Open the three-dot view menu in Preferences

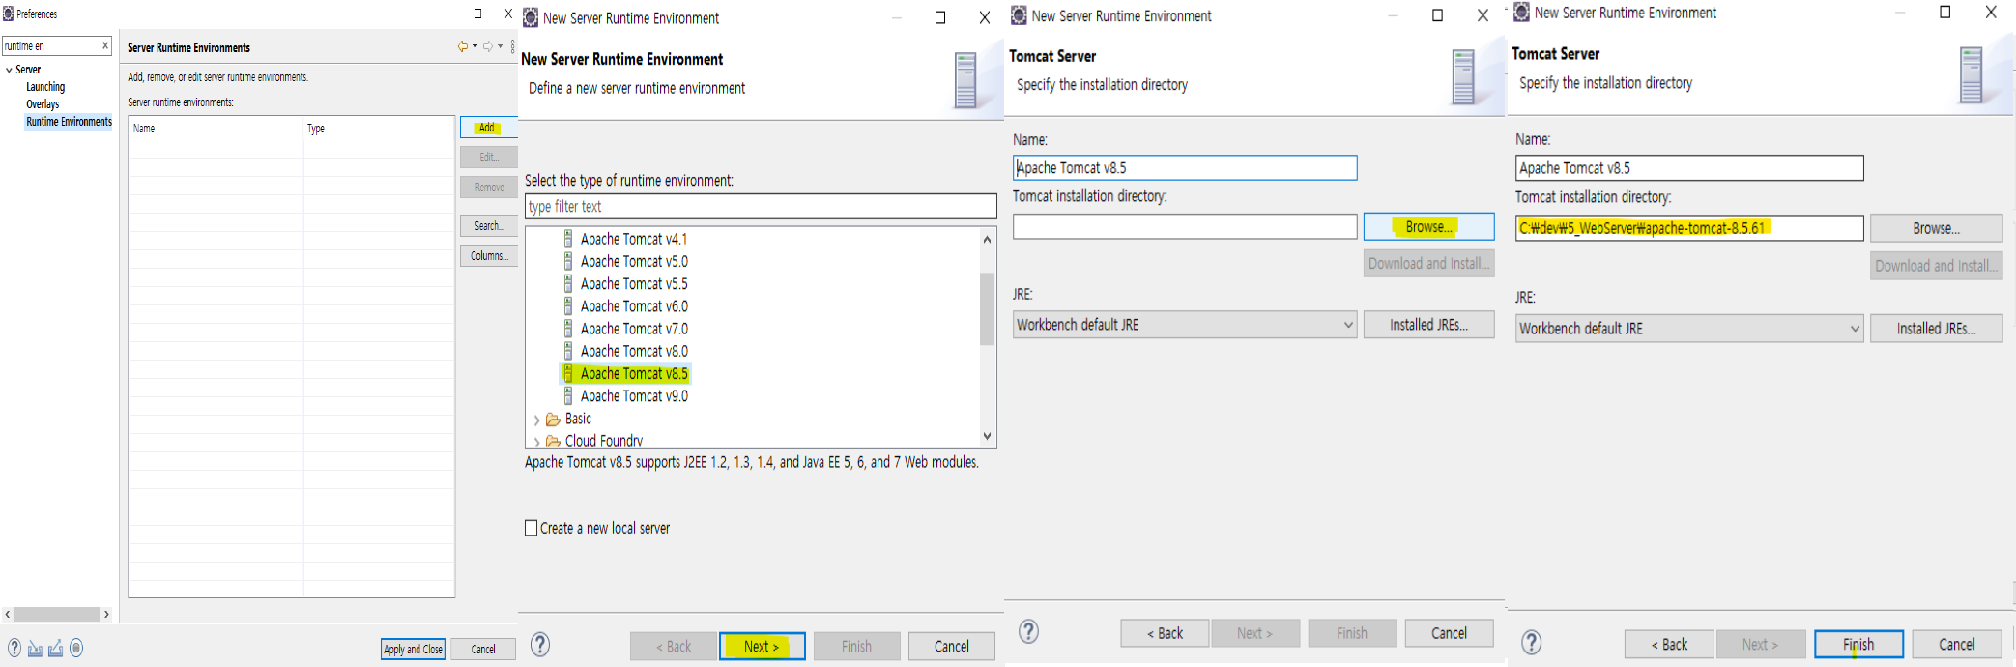[512, 46]
